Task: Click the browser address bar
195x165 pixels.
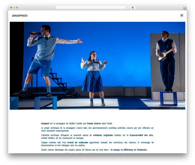Action: (92, 7)
